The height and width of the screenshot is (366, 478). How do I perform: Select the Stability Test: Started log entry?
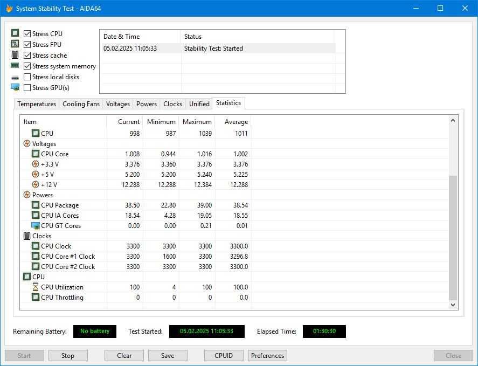pos(218,48)
